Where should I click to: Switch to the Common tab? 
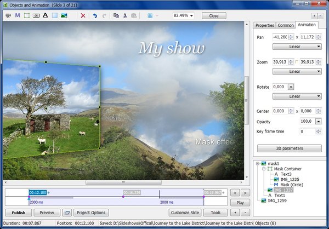[285, 25]
